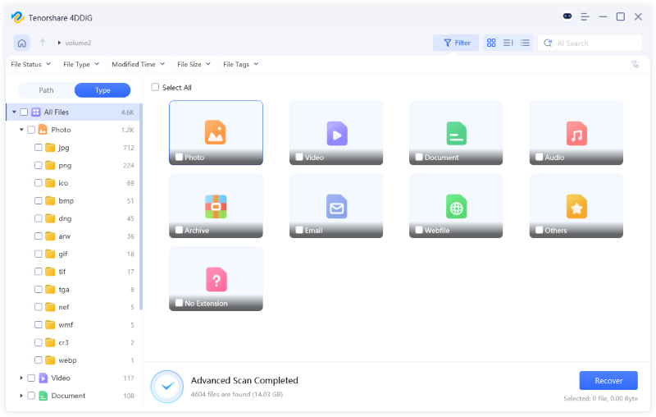Check the All Files tree checkbox
Viewport: 656px width, 417px height.
pos(24,112)
